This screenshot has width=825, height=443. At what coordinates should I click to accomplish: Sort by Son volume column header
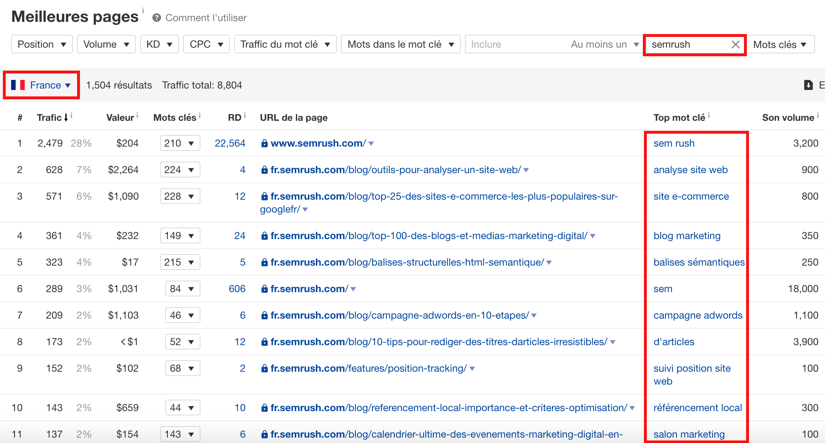pos(788,118)
